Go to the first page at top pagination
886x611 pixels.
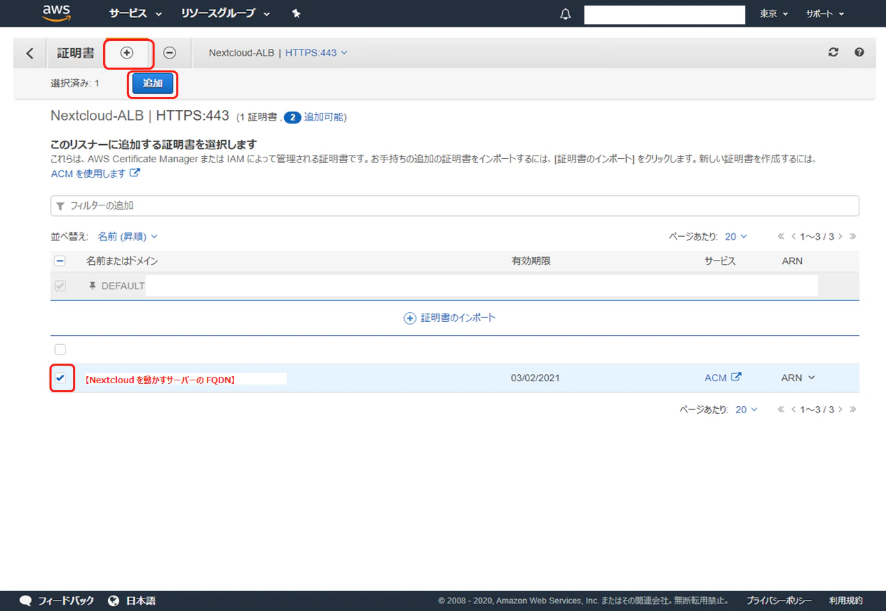click(782, 237)
